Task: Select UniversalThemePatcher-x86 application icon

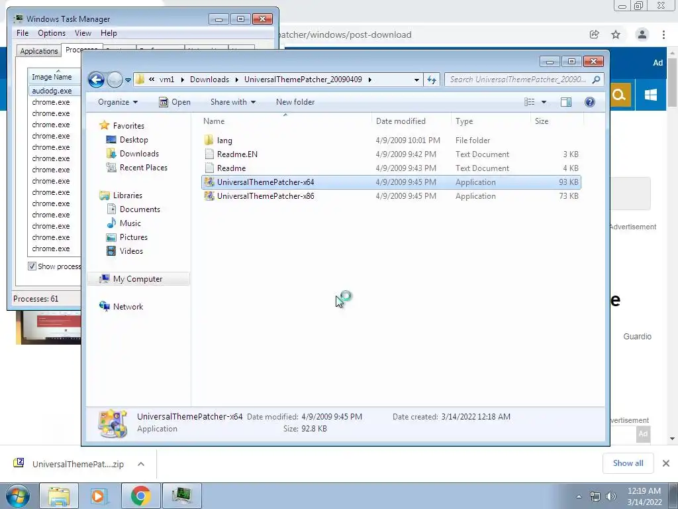Action: click(x=209, y=196)
